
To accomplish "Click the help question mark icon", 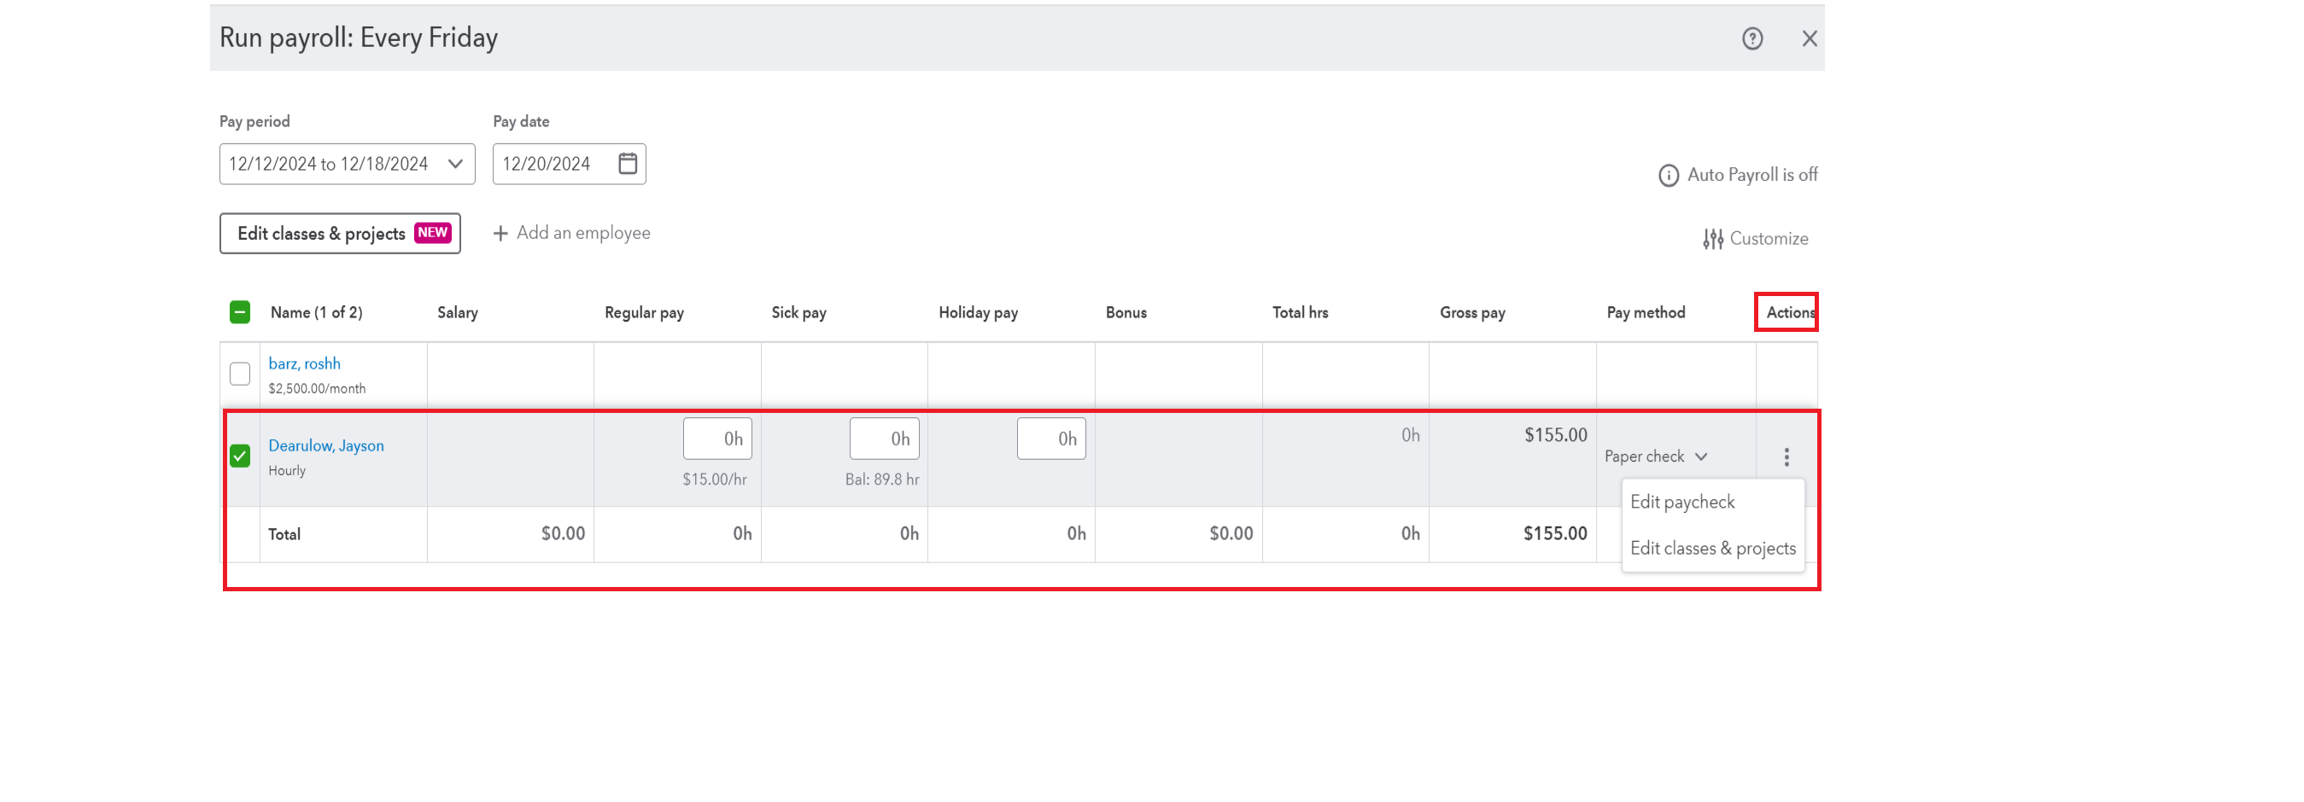I will 1751,38.
